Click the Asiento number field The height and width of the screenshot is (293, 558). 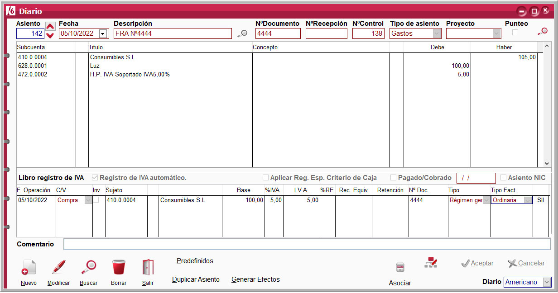coord(30,33)
